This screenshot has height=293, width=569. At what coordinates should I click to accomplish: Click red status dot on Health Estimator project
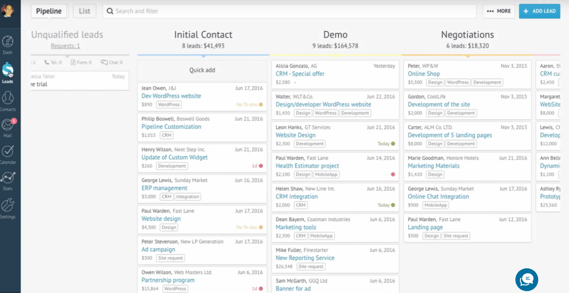(393, 174)
